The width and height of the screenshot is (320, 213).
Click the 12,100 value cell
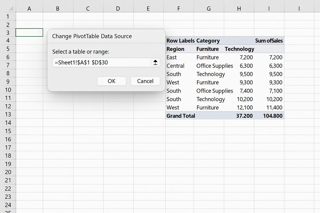pyautogui.click(x=245, y=108)
